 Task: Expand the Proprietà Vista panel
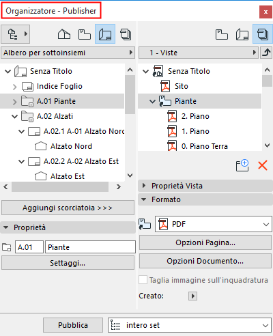click(x=144, y=186)
